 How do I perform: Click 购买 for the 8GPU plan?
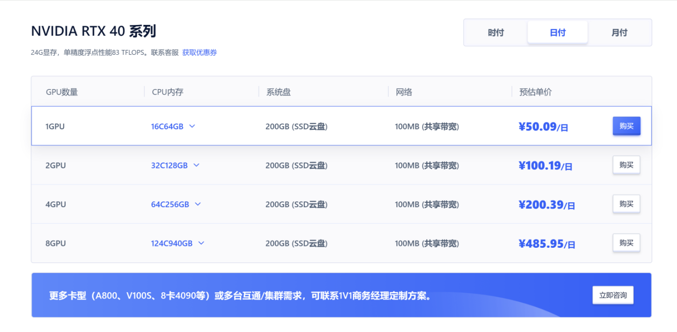pyautogui.click(x=626, y=243)
